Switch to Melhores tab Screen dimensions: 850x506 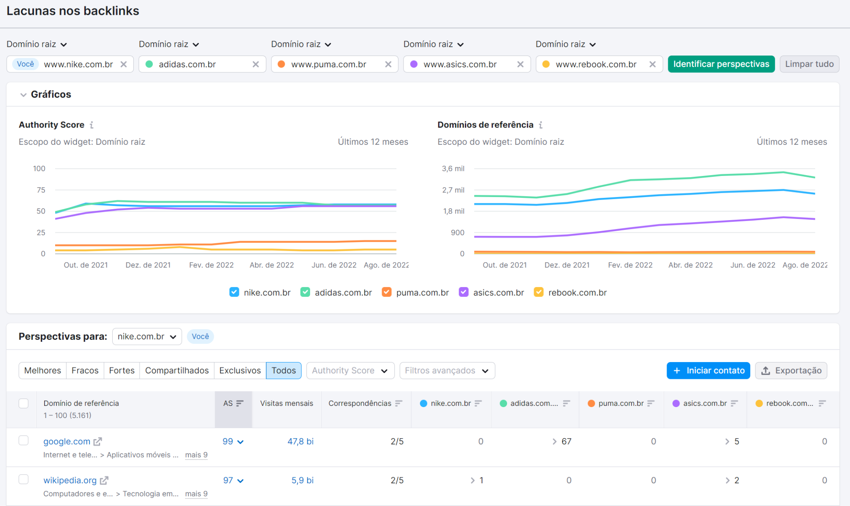pyautogui.click(x=42, y=370)
